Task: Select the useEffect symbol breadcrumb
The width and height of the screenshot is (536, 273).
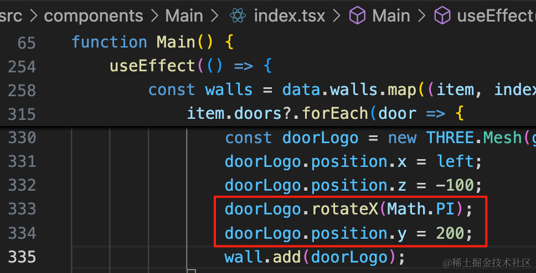Action: (496, 16)
